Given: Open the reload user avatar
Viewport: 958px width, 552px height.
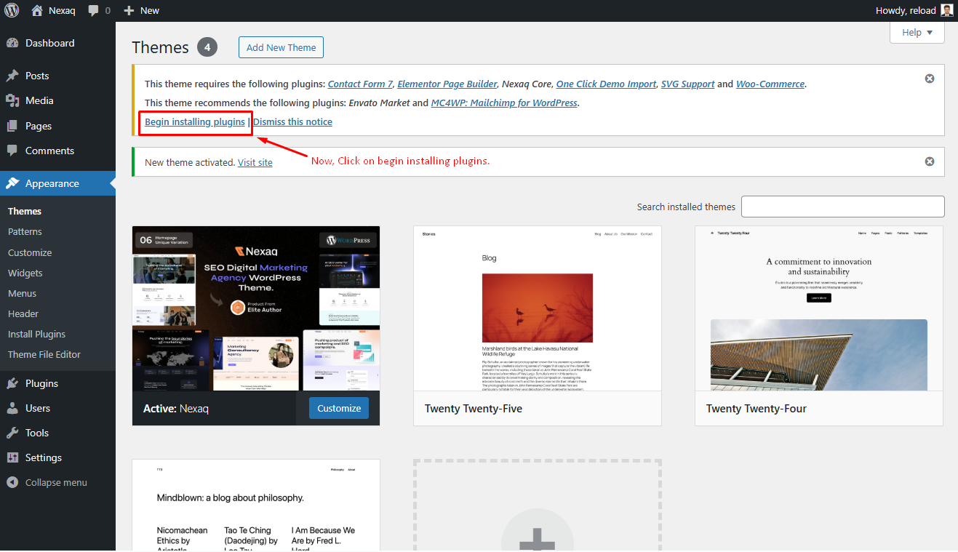Looking at the screenshot, I should coord(946,10).
